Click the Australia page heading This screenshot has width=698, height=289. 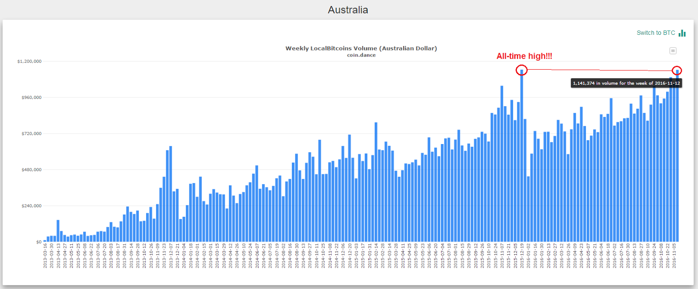tap(348, 10)
